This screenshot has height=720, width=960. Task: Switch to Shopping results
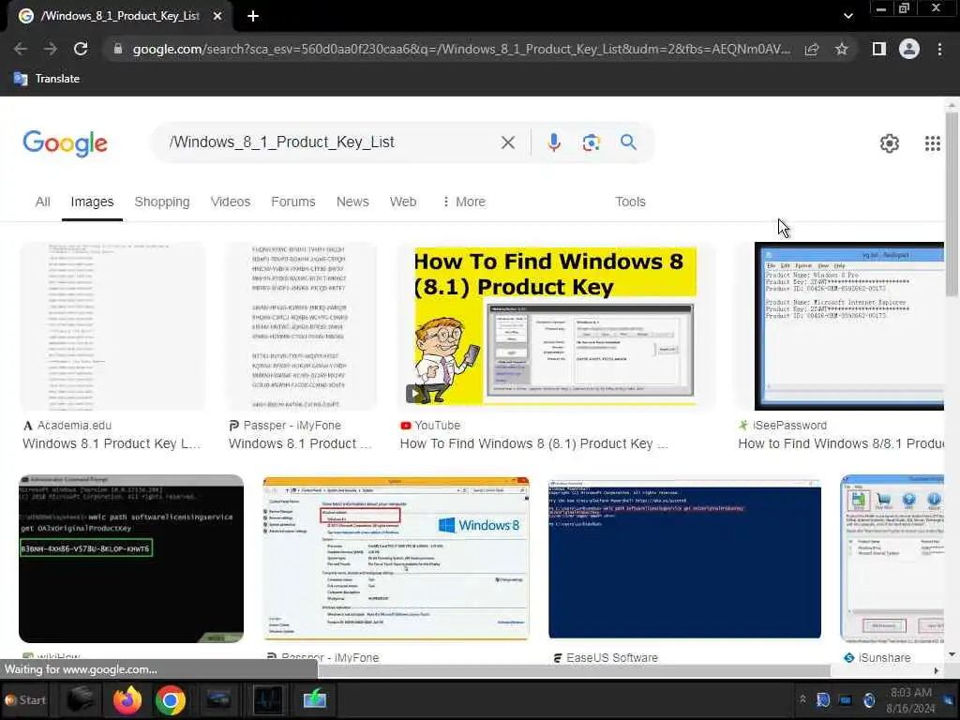(162, 202)
